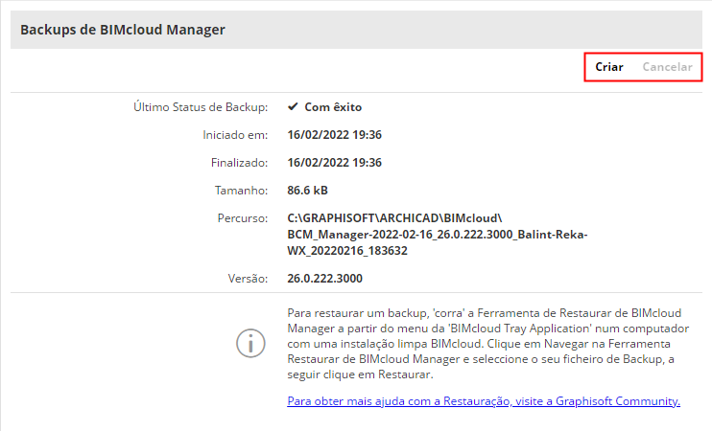Image resolution: width=712 pixels, height=431 pixels.
Task: Open the Graphisoft Community restore help link
Action: [x=484, y=401]
